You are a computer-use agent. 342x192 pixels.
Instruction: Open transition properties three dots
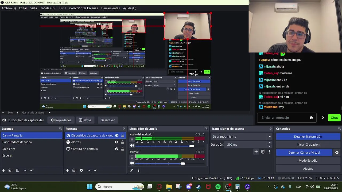269,152
